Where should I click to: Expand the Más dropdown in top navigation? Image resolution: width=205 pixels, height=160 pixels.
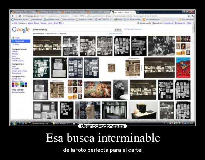tap(61, 23)
